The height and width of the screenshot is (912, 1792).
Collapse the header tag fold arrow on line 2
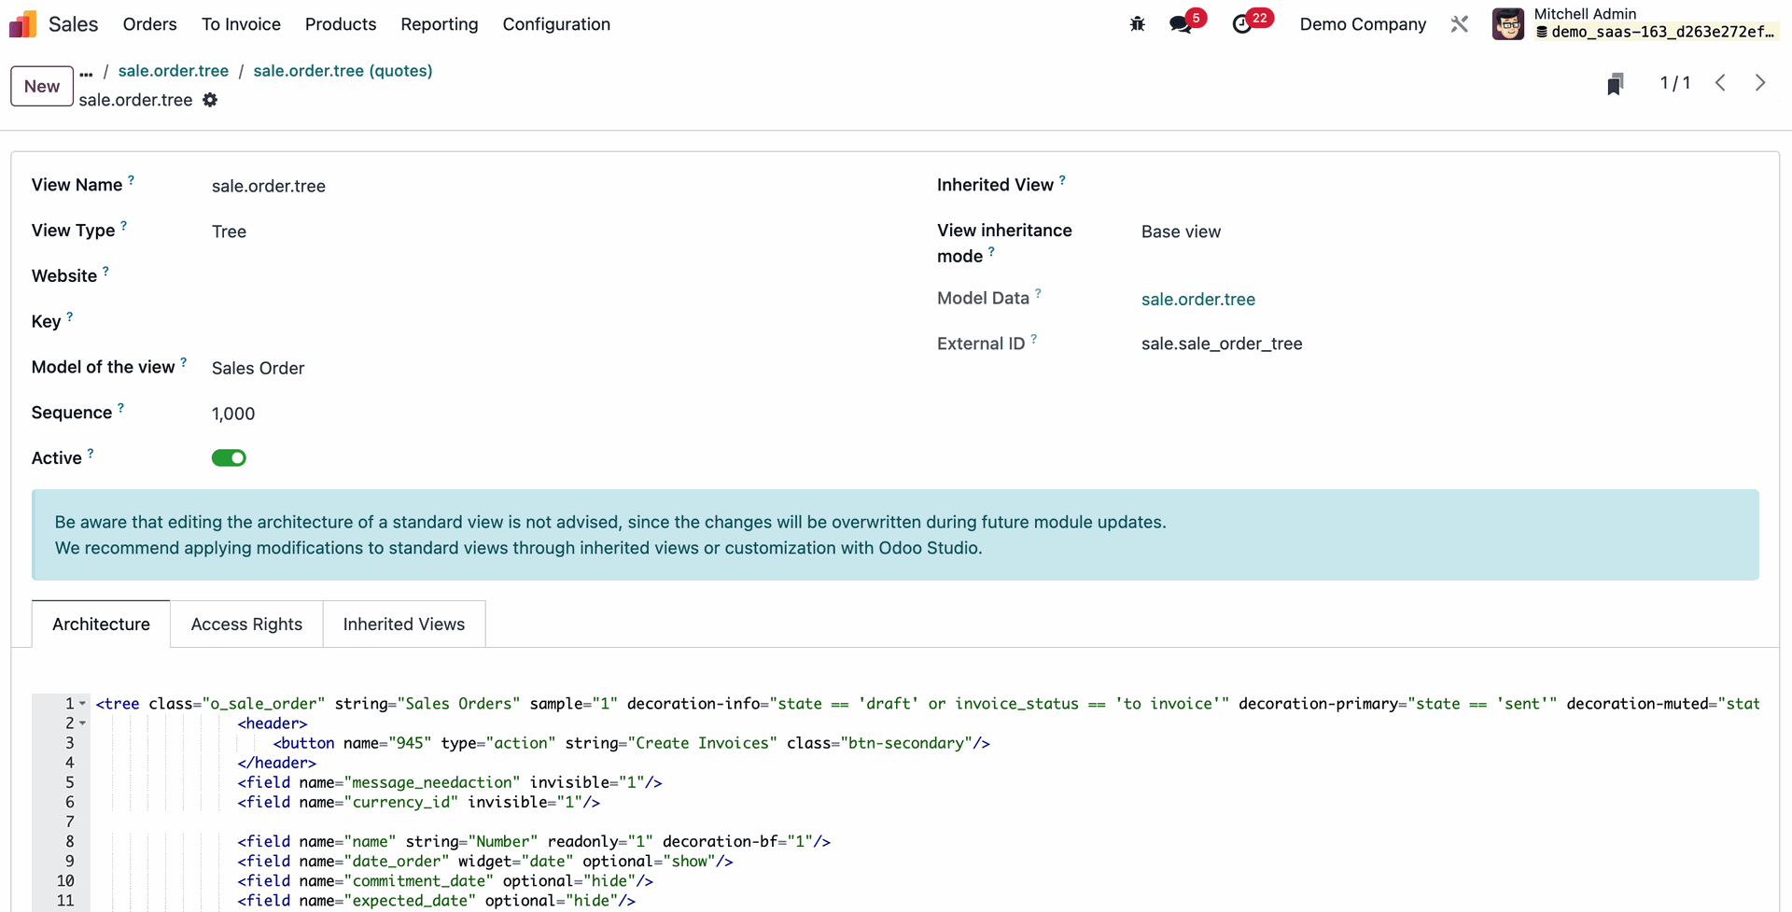82,723
